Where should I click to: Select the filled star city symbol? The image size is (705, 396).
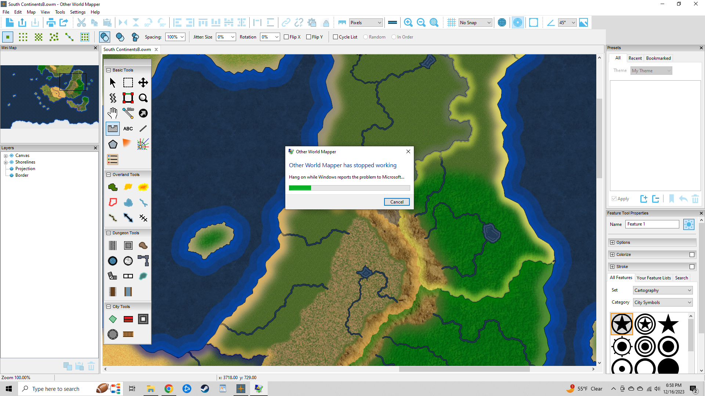(668, 324)
